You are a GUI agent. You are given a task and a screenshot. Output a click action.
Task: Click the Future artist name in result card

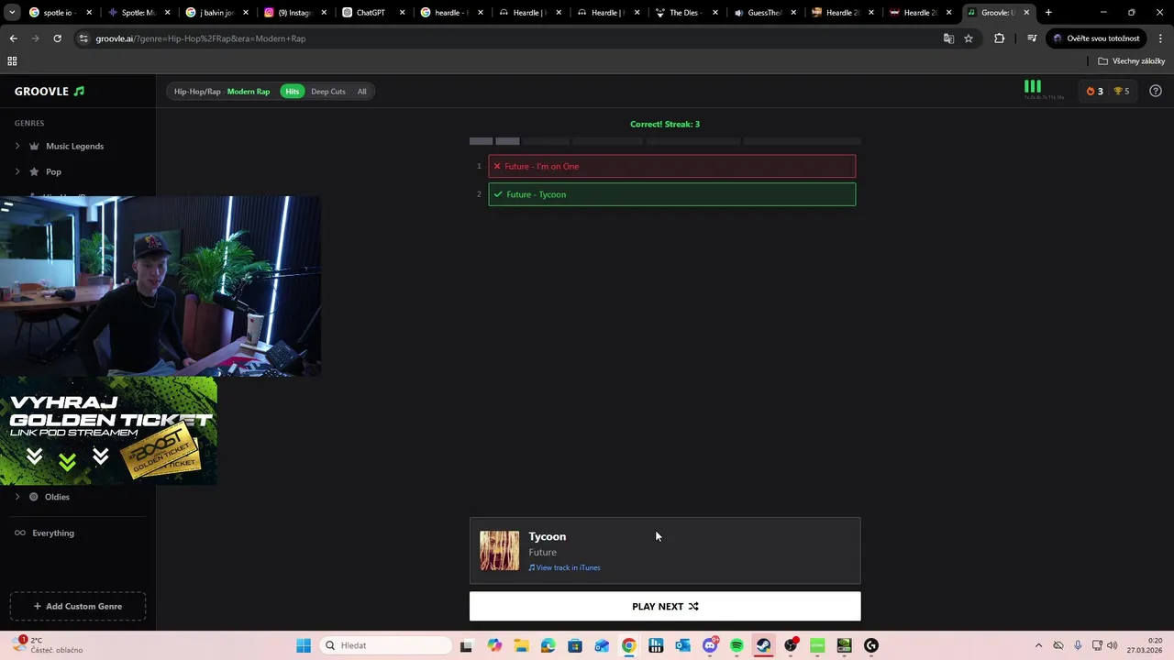coord(542,552)
